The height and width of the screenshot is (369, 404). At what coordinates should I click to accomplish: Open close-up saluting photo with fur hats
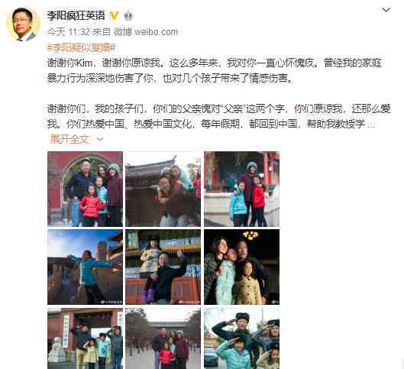click(241, 338)
